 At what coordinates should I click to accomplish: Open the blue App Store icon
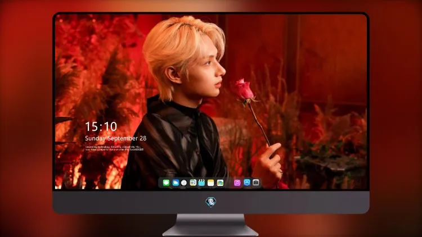point(247,183)
